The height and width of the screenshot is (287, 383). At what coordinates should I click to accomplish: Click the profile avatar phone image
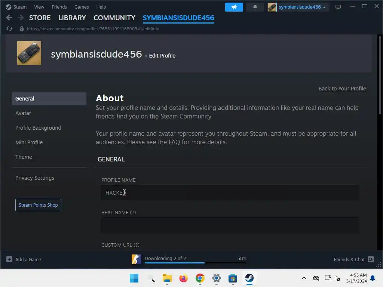pos(29,53)
